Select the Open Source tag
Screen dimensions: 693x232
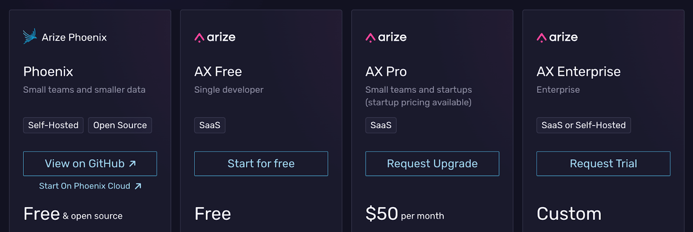(120, 125)
